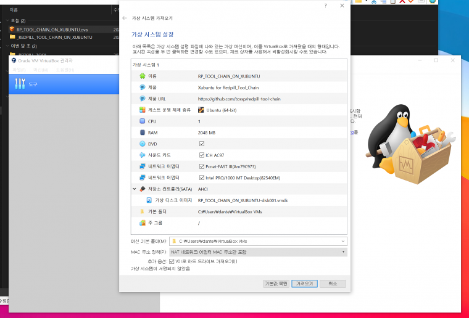Viewport: 469px width, 318px height.
Task: Select RP_TOOL_CHAIN_ON_XUBUNTU.ova file in explorer
Action: point(52,30)
